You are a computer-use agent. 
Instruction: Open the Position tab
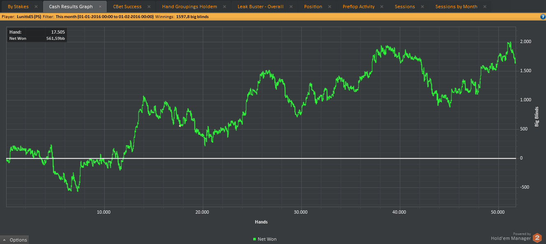(313, 7)
